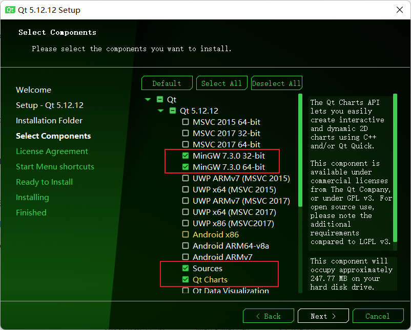This screenshot has width=411, height=330.
Task: Click the Select All button
Action: [x=221, y=83]
